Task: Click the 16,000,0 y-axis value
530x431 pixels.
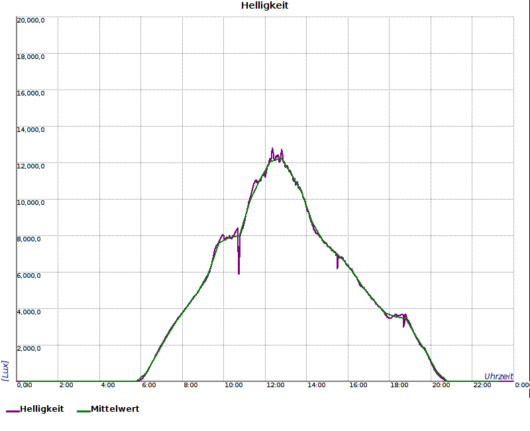Action: point(30,93)
